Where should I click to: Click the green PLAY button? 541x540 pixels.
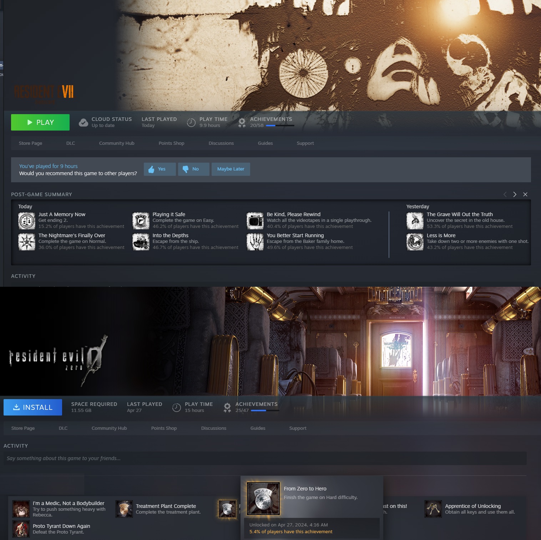[40, 122]
